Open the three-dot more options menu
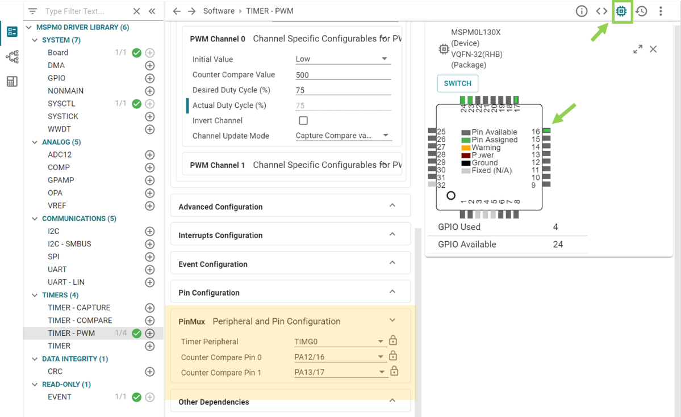 [x=661, y=11]
